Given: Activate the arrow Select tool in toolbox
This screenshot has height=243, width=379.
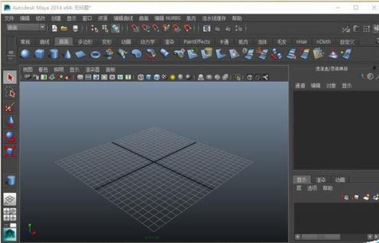Looking at the screenshot, I should [10, 77].
